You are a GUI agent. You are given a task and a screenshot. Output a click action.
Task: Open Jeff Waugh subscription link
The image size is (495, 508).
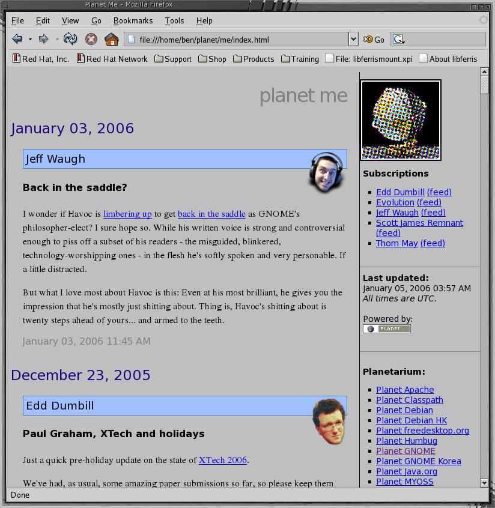click(x=397, y=213)
